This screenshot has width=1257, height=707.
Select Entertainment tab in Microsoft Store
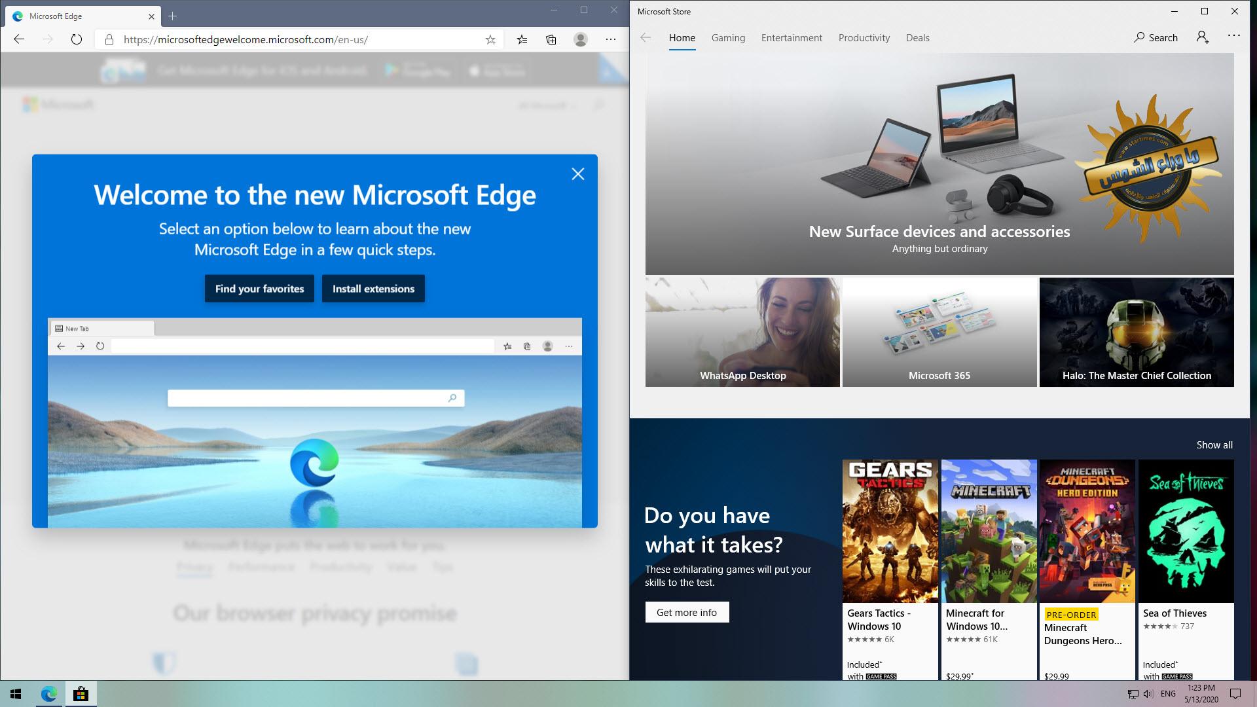click(792, 38)
